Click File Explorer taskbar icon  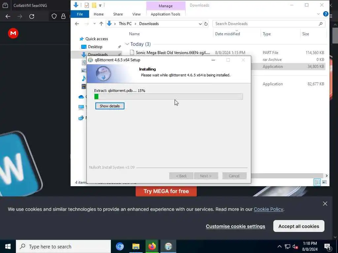[x=136, y=246]
